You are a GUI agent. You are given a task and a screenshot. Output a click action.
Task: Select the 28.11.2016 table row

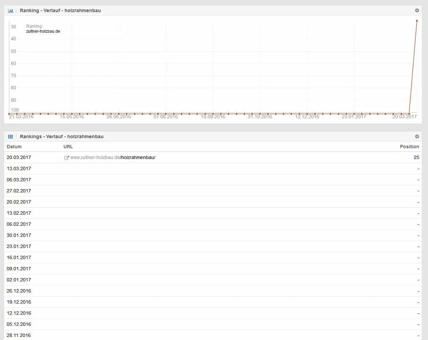19,335
